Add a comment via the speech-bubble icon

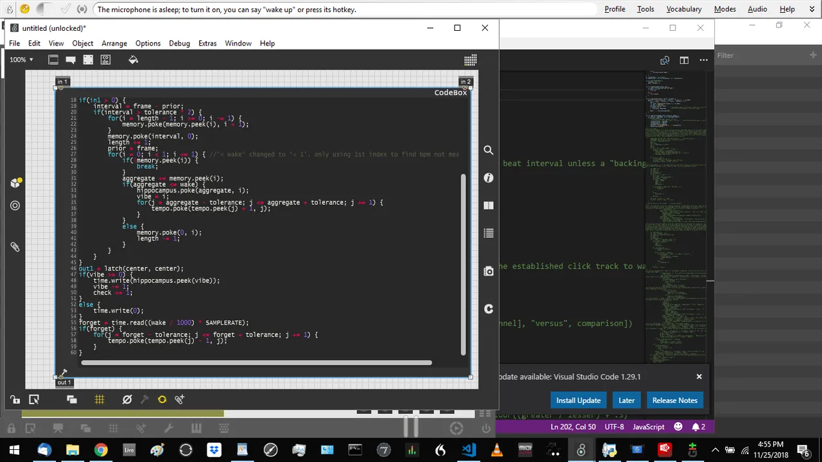tap(71, 60)
